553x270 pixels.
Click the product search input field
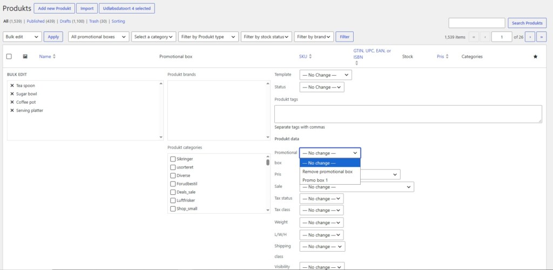tap(477, 23)
